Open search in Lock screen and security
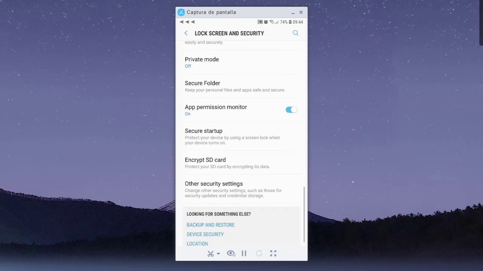The width and height of the screenshot is (483, 271). point(295,33)
